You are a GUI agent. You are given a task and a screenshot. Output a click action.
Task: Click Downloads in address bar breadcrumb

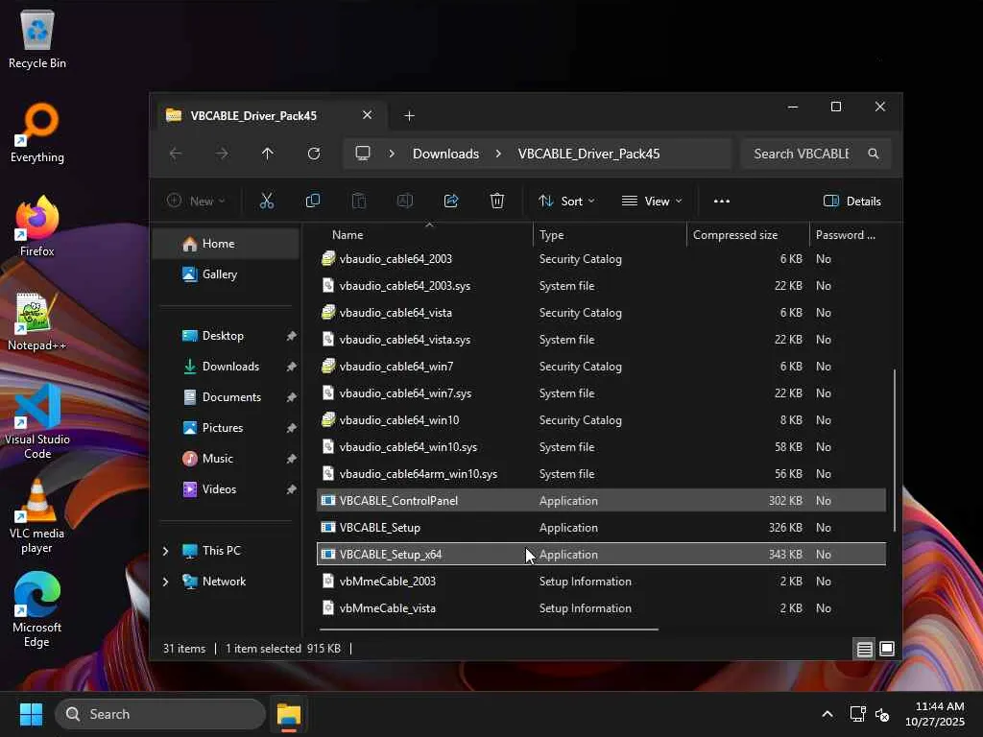[x=445, y=154]
